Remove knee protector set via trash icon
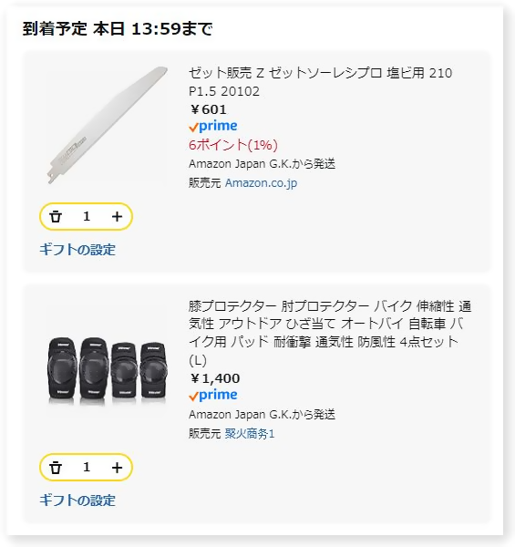The width and height of the screenshot is (515, 547). (56, 468)
